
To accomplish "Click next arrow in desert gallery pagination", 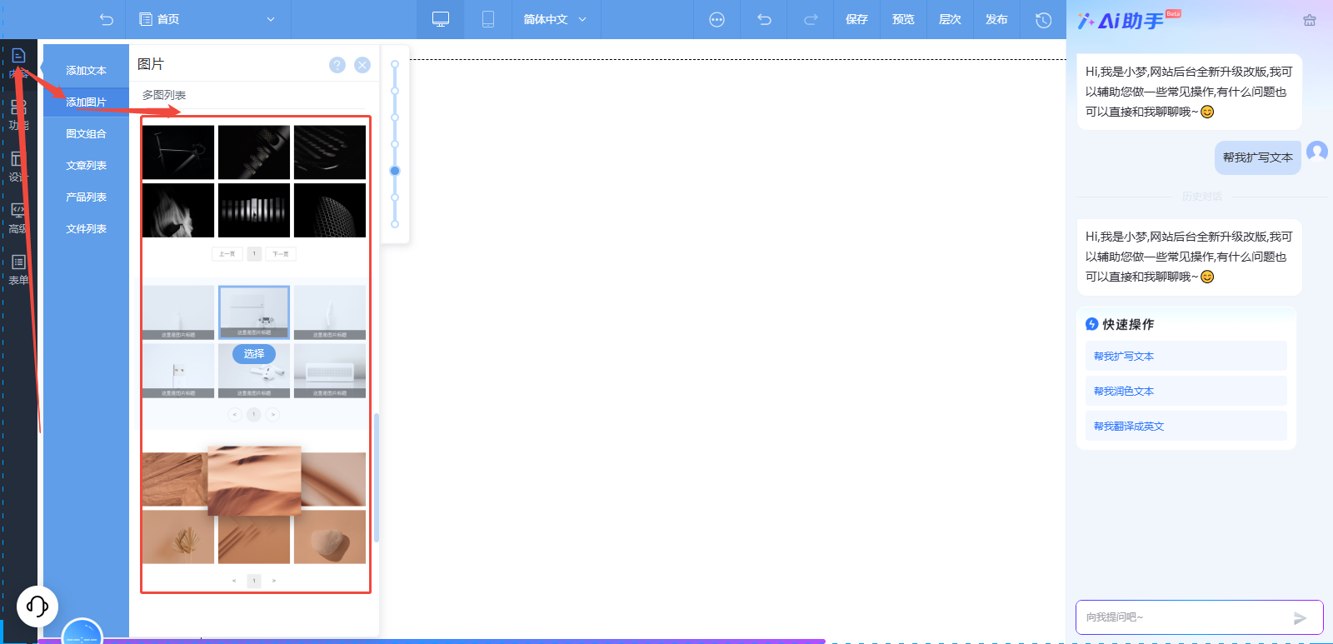I will coord(273,581).
